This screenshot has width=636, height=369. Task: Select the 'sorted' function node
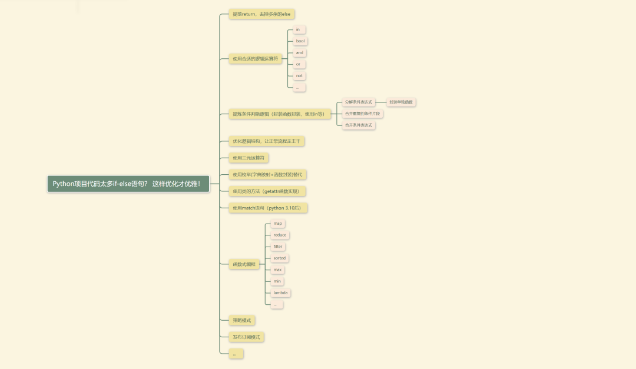click(x=280, y=258)
